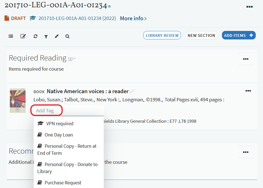Click the list view icon in toolbar
The width and height of the screenshot is (263, 188).
[x=11, y=36]
